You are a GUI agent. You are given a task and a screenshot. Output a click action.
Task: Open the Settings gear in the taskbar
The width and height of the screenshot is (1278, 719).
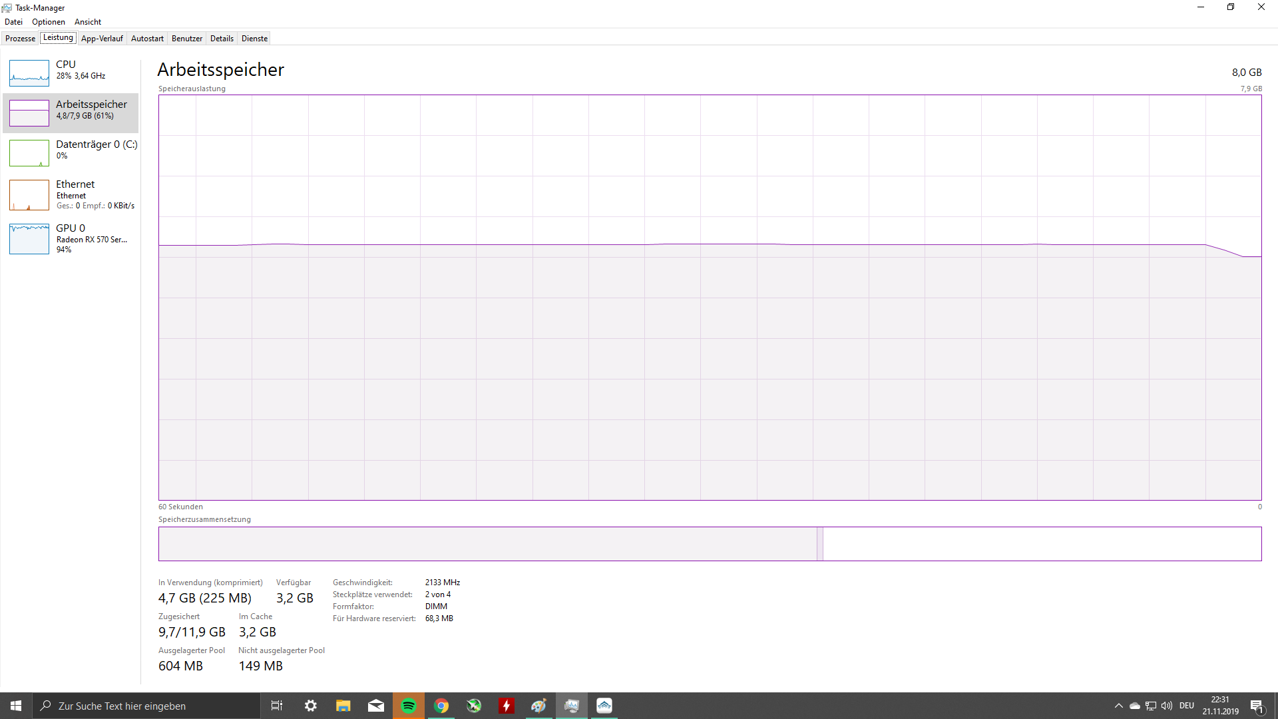(311, 706)
